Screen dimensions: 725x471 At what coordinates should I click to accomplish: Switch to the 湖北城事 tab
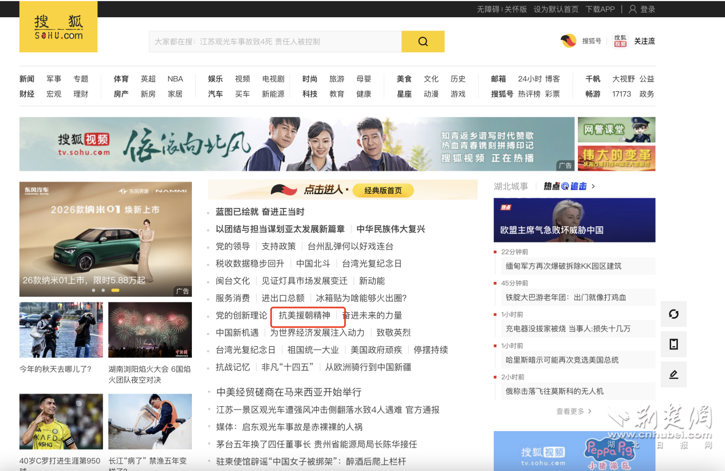tap(511, 186)
